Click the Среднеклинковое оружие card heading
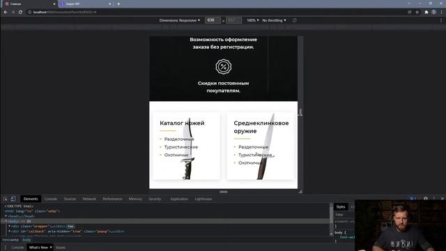446x251 pixels. tap(261, 127)
